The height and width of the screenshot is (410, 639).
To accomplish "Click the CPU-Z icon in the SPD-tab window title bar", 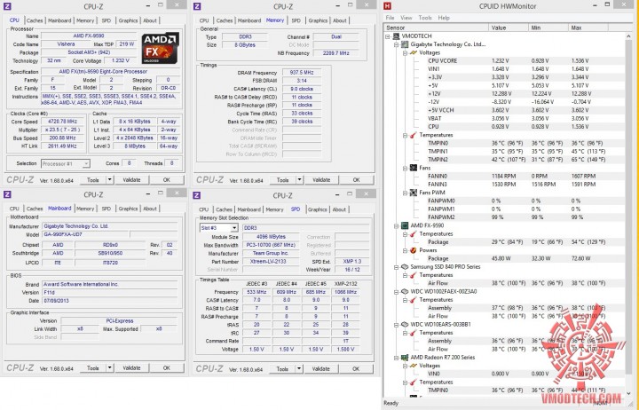I will tap(197, 195).
